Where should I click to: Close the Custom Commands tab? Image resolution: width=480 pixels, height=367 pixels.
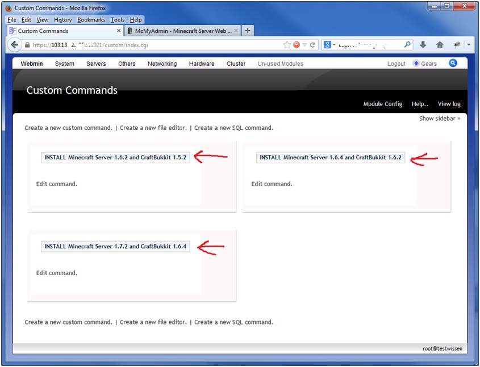[x=119, y=31]
